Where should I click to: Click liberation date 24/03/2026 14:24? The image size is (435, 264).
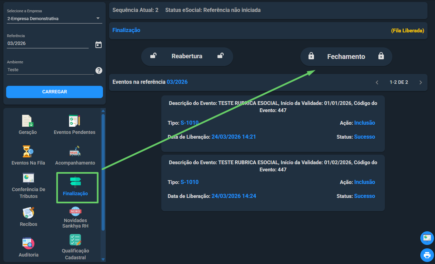[234, 196]
